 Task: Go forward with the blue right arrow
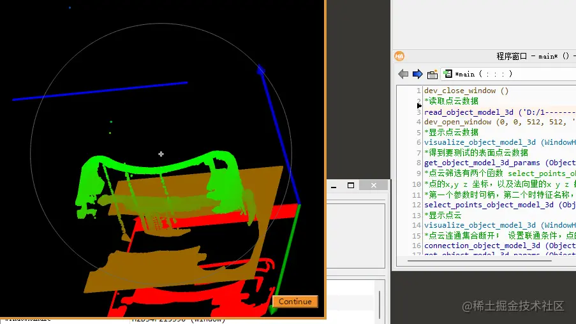point(418,74)
